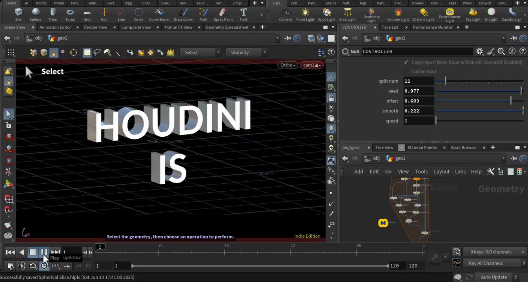This screenshot has height=282, width=528.
Task: Open the keys and channels dropdown
Action: (x=494, y=252)
